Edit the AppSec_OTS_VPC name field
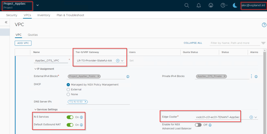267x134 pixels. (51, 60)
